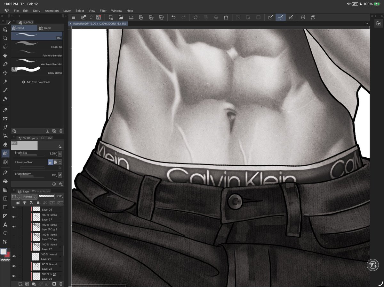384x287 pixels.
Task: Duplicate sub tool icon in Sub Tool panel
Action: coord(54,131)
